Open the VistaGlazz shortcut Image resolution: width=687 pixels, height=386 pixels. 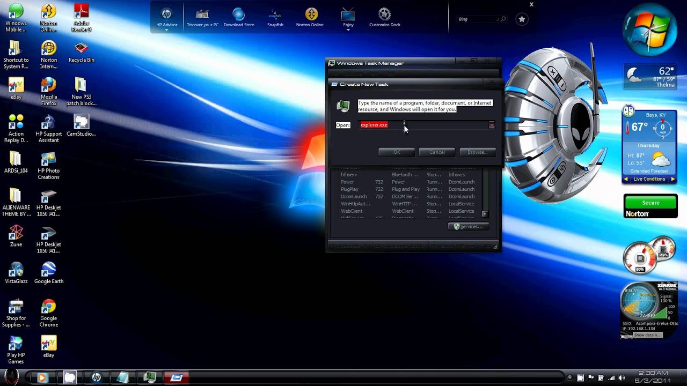(x=16, y=273)
